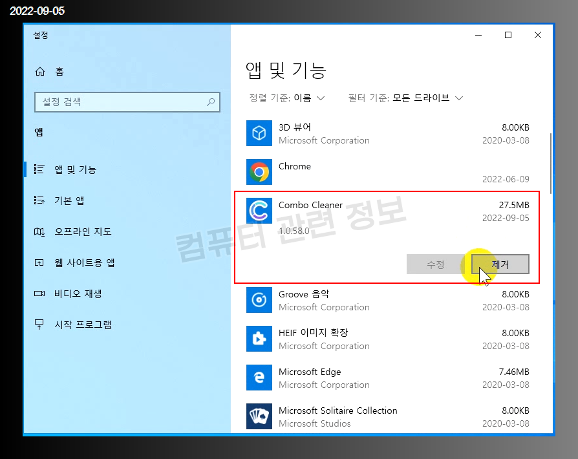Select the Combo Cleaner name text

click(310, 205)
